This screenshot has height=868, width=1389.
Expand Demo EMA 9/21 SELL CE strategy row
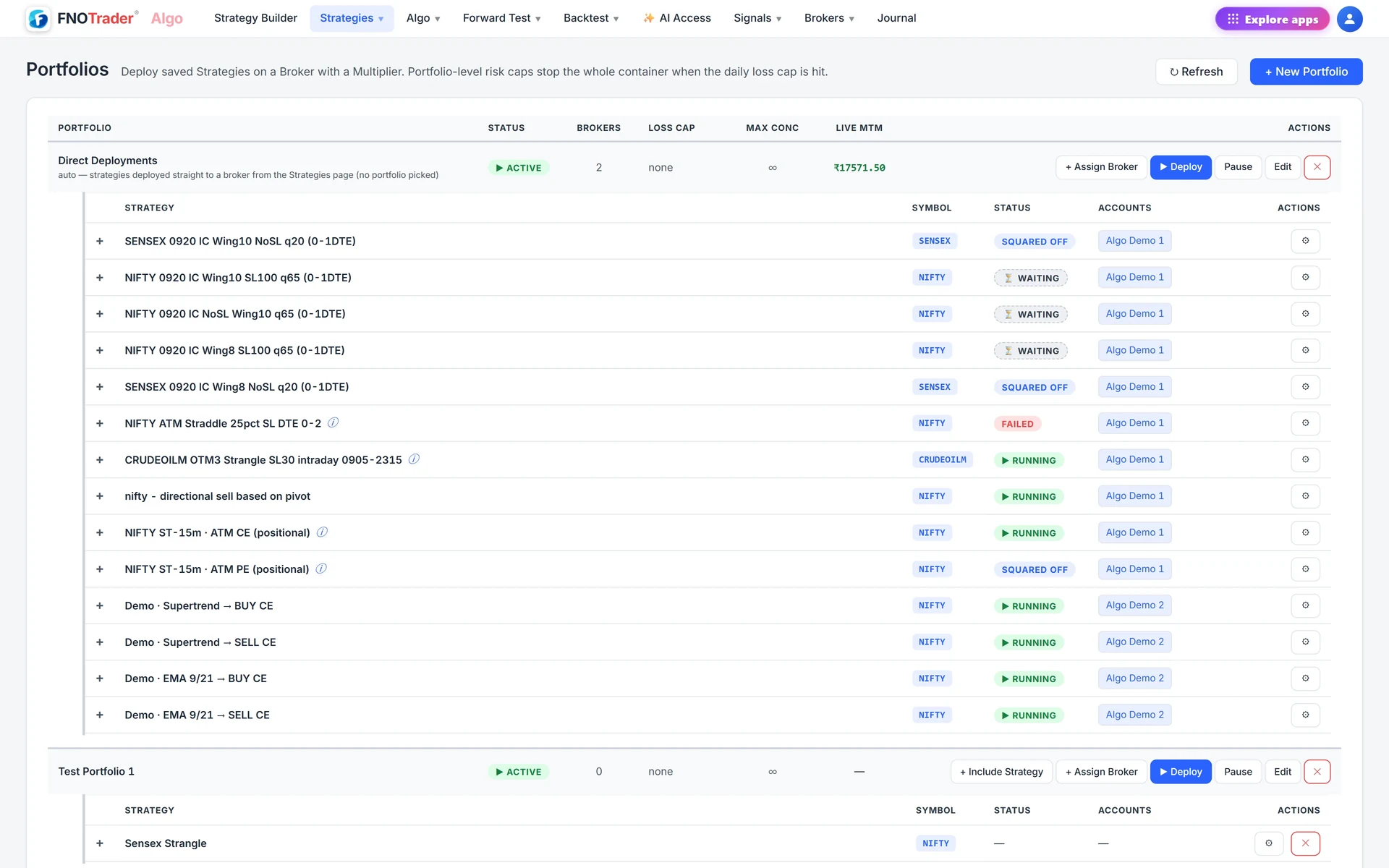tap(100, 715)
